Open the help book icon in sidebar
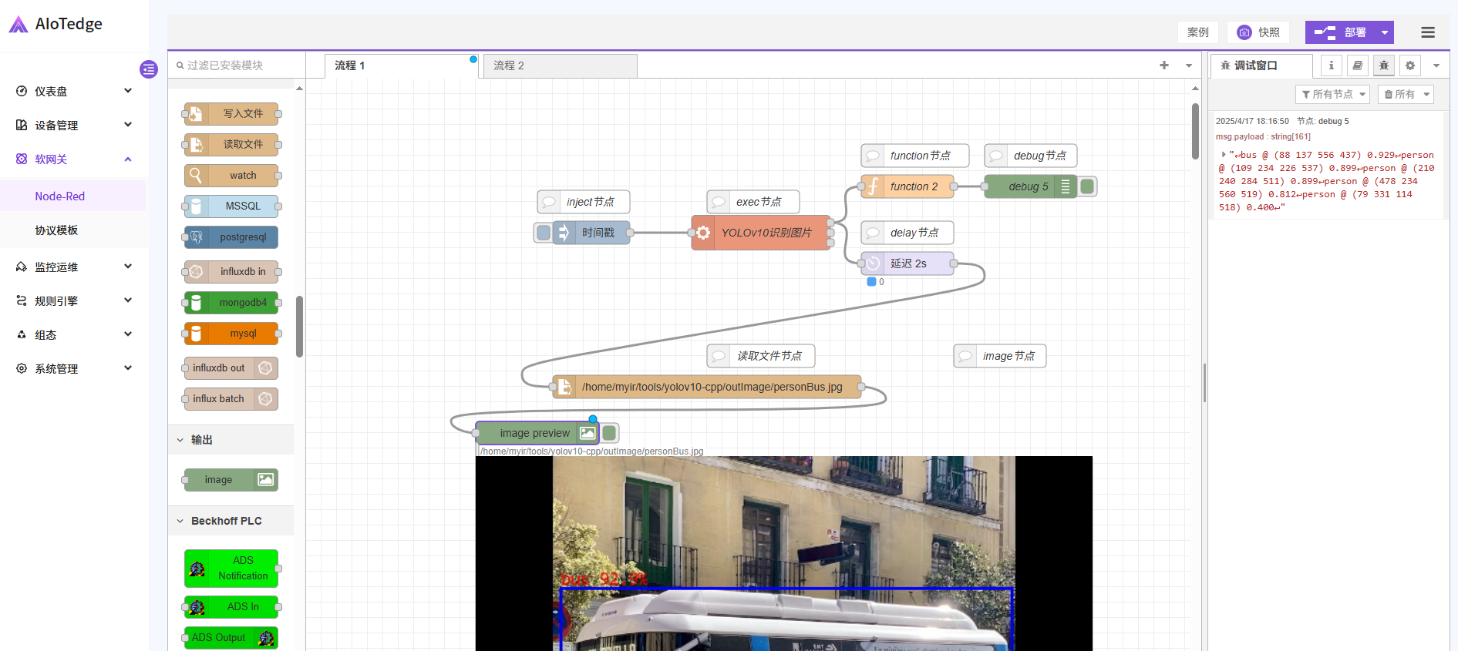The height and width of the screenshot is (651, 1458). click(x=1358, y=65)
